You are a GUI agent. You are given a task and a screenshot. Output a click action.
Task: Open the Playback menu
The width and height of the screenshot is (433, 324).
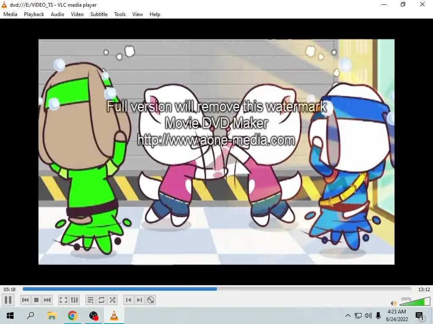click(x=34, y=14)
